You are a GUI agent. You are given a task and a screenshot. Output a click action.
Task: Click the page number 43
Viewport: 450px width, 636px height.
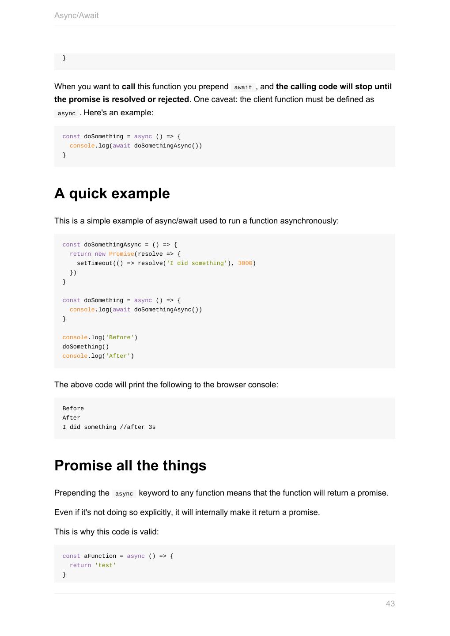point(390,604)
